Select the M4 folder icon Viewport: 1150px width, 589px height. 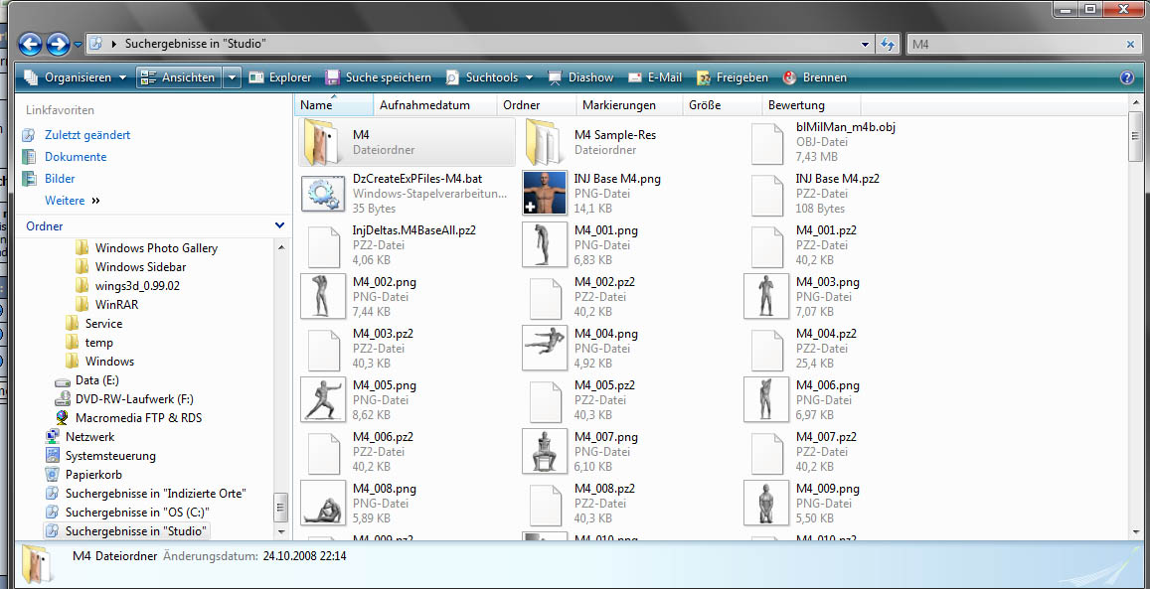click(321, 142)
